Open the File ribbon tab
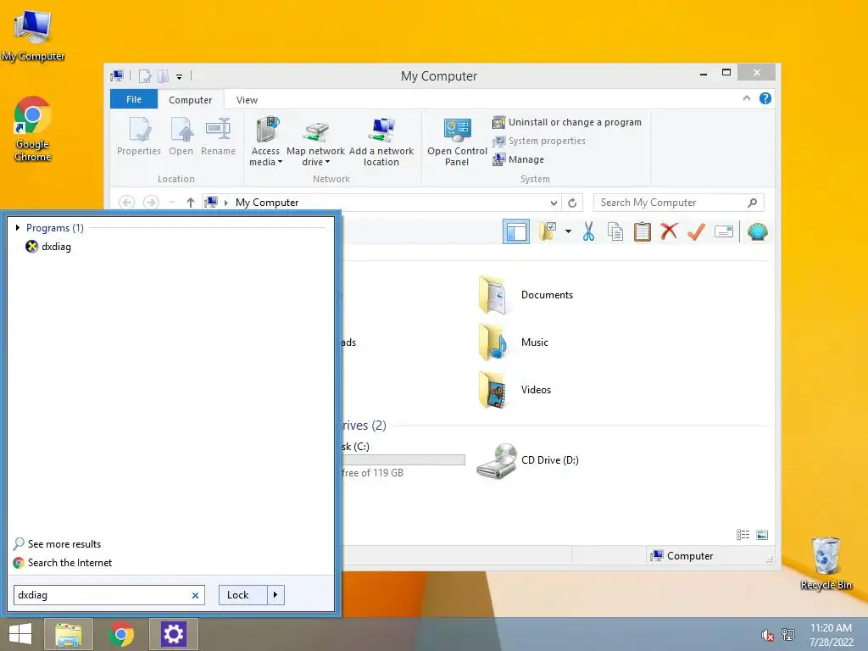The image size is (868, 651). 134,99
